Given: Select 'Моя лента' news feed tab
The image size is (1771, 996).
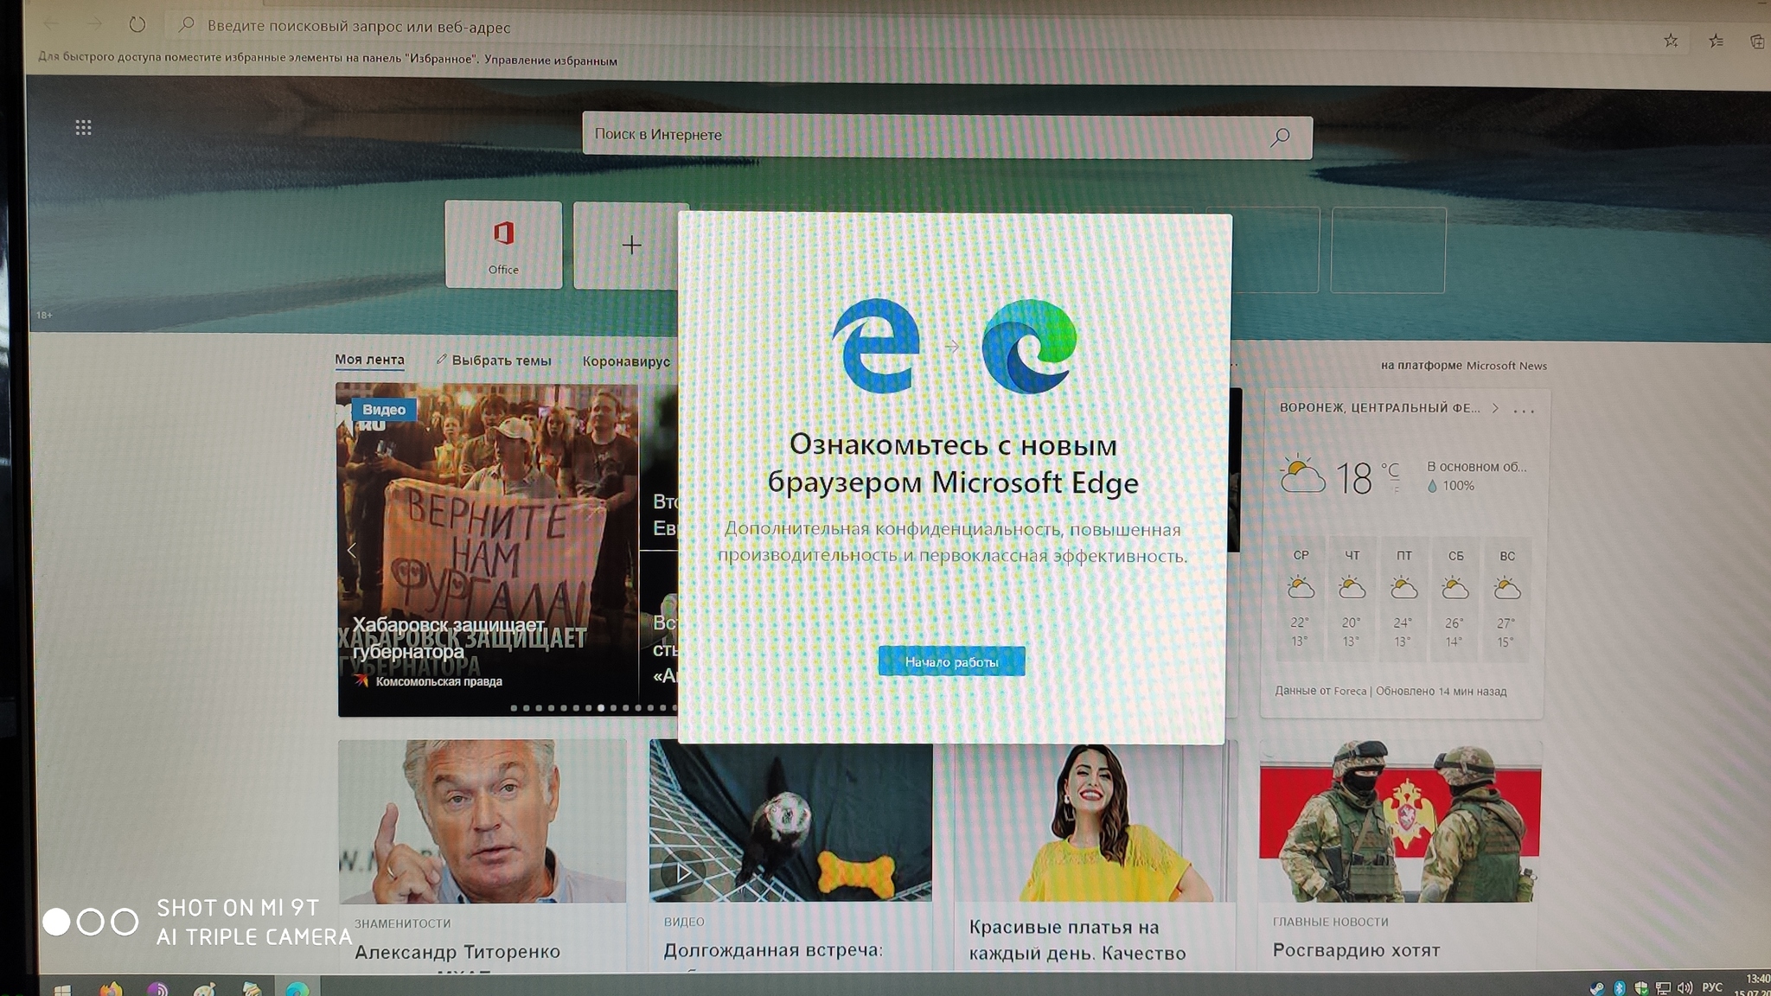Looking at the screenshot, I should [x=370, y=360].
